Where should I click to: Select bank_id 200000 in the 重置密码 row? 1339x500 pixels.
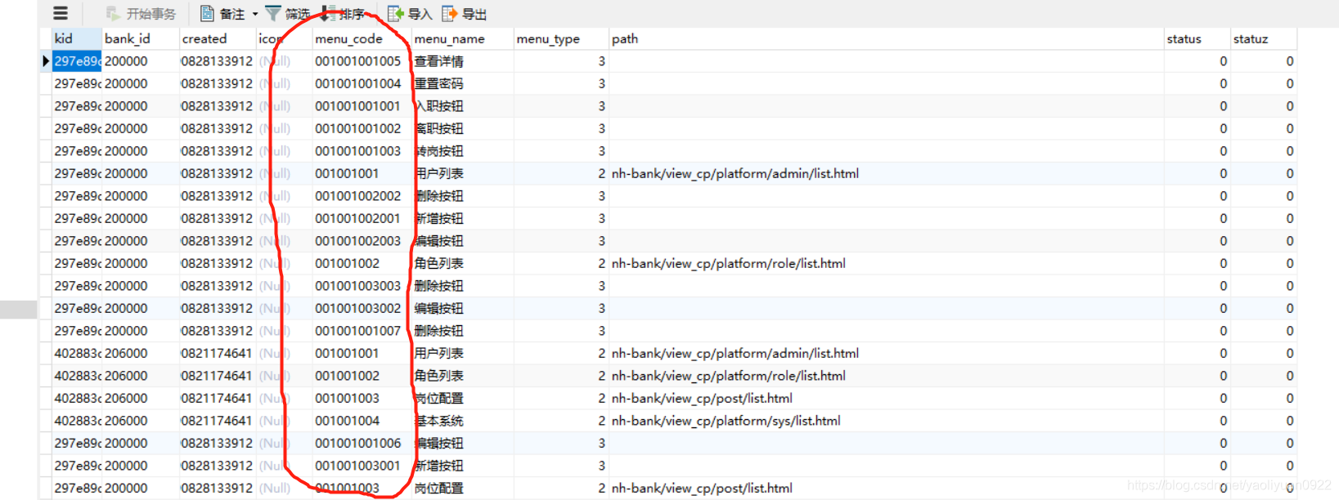pos(140,83)
